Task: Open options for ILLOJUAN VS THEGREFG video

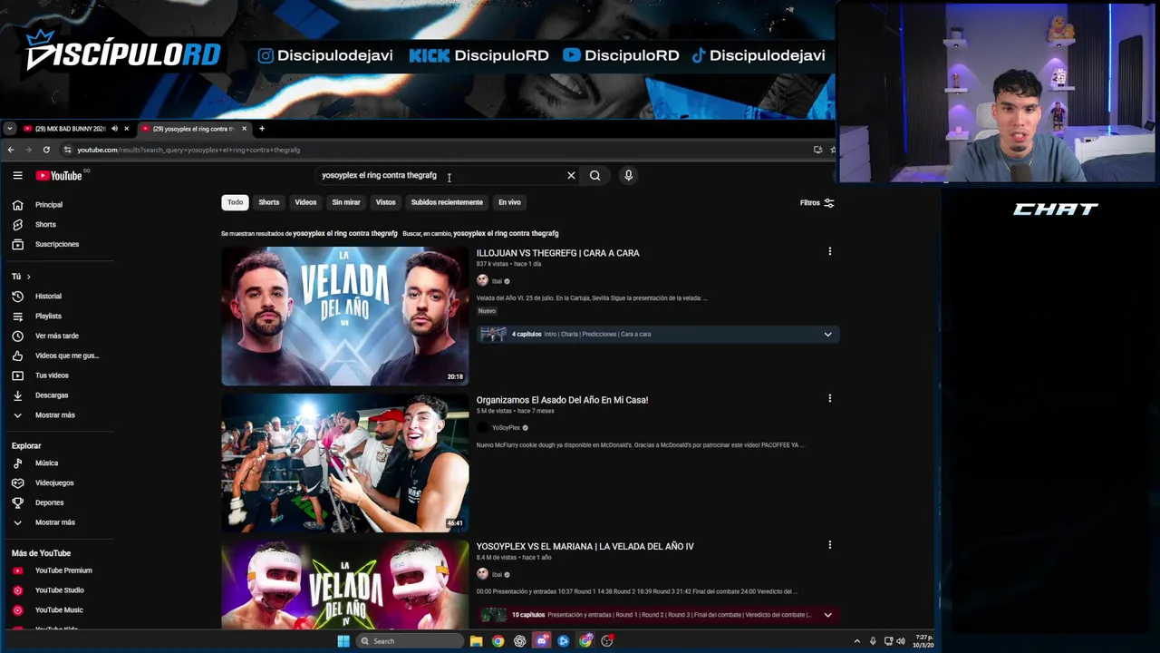Action: (x=829, y=252)
